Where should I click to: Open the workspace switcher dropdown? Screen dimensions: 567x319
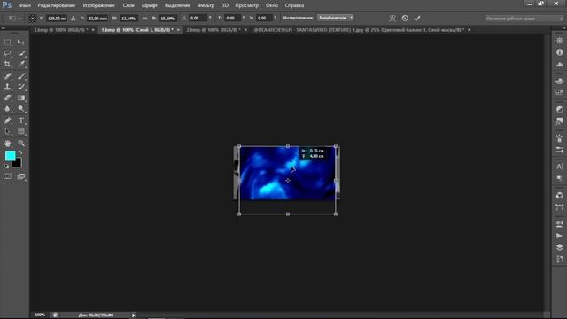click(x=524, y=18)
